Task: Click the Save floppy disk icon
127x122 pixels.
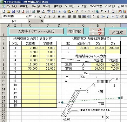Action: click(13, 11)
